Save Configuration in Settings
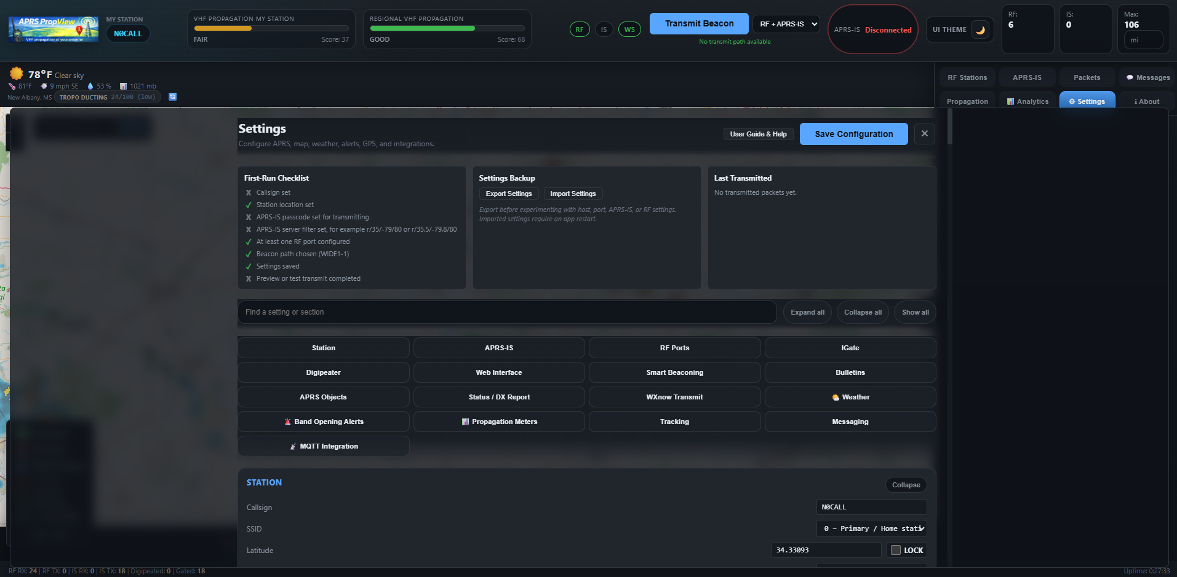1177x577 pixels. [853, 134]
